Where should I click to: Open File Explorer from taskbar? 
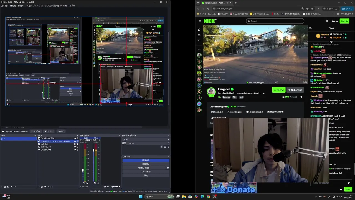point(184,197)
